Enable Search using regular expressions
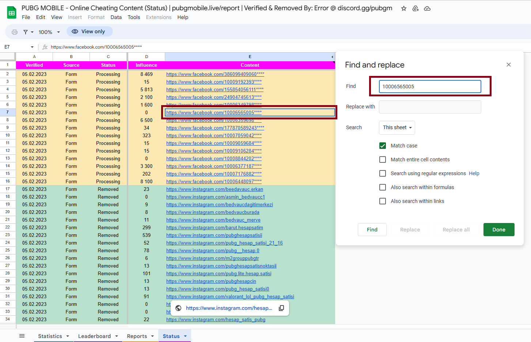This screenshot has height=342, width=531. coord(383,173)
